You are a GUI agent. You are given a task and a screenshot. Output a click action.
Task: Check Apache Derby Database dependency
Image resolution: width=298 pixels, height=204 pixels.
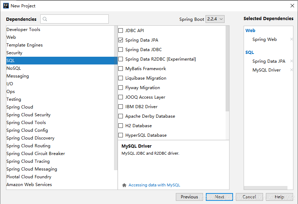pyautogui.click(x=121, y=116)
